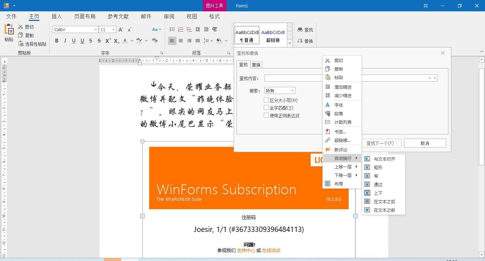The width and height of the screenshot is (485, 261).
Task: Click the font color button
Action: click(125, 41)
